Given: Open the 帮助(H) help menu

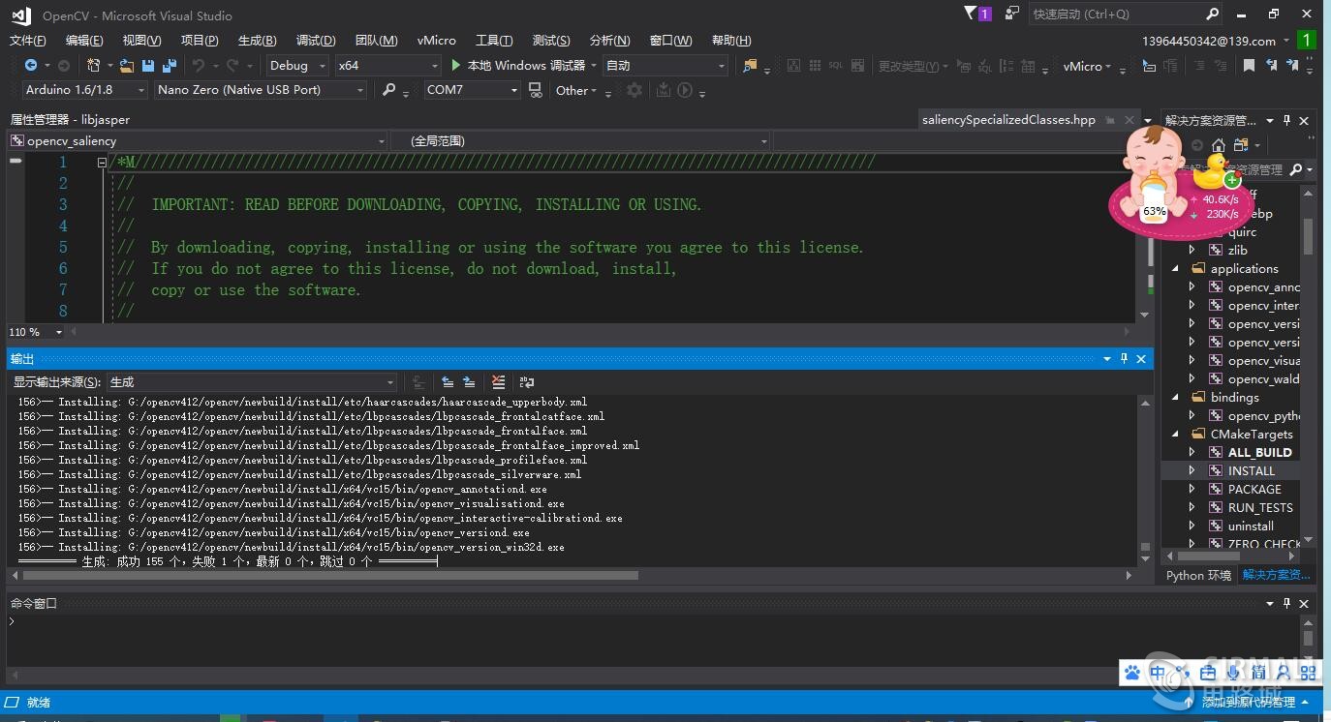Looking at the screenshot, I should tap(731, 41).
